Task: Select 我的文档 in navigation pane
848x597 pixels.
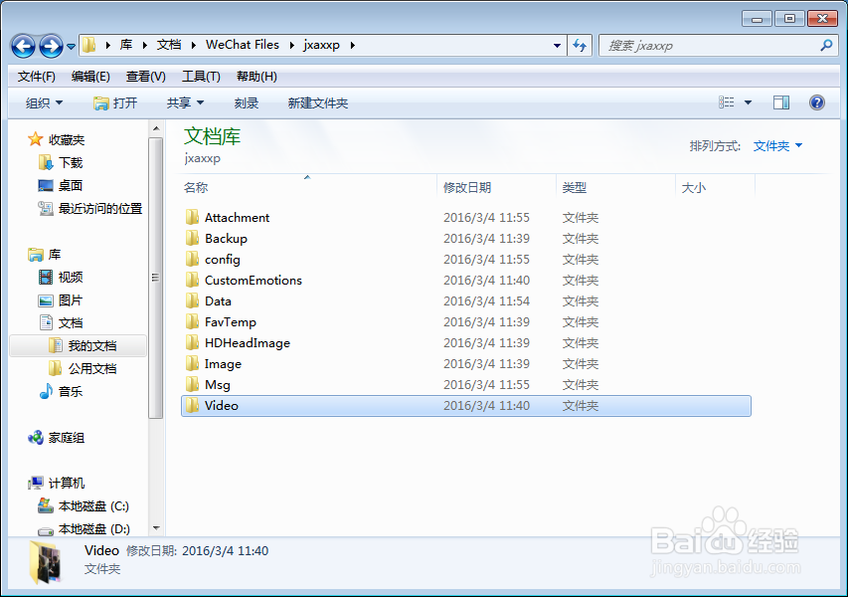Action: click(79, 346)
